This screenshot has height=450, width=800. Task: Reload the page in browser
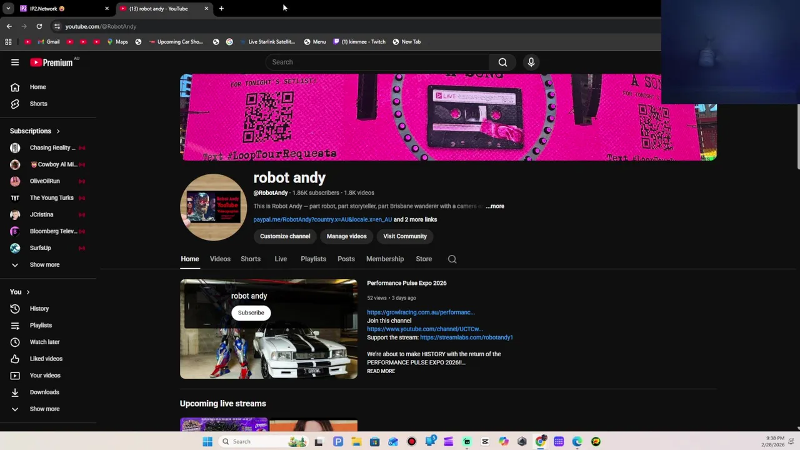39,26
